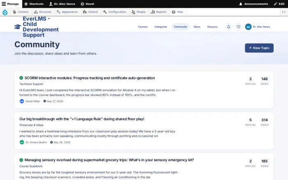Open Dr. Amara Okafor author name
Screen dimensions: 288x180
click(x=36, y=142)
